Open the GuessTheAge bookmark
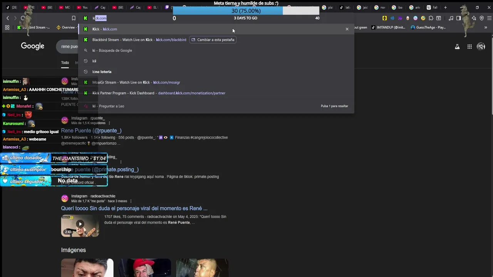The height and width of the screenshot is (277, 493). [x=428, y=27]
